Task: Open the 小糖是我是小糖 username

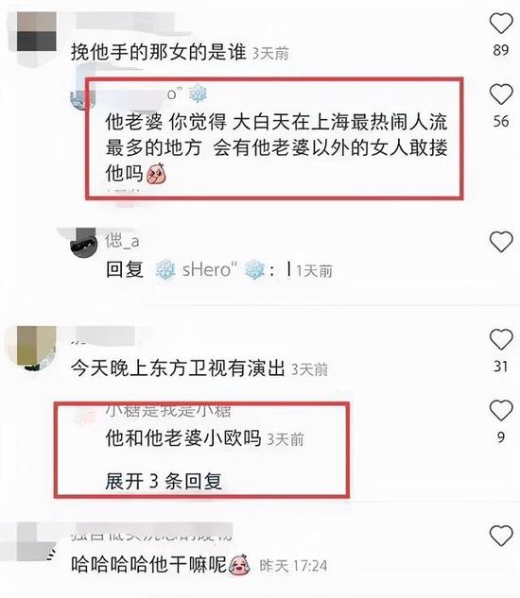Action: [168, 411]
